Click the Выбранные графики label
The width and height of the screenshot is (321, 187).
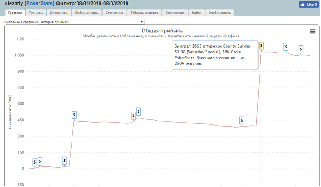click(21, 22)
